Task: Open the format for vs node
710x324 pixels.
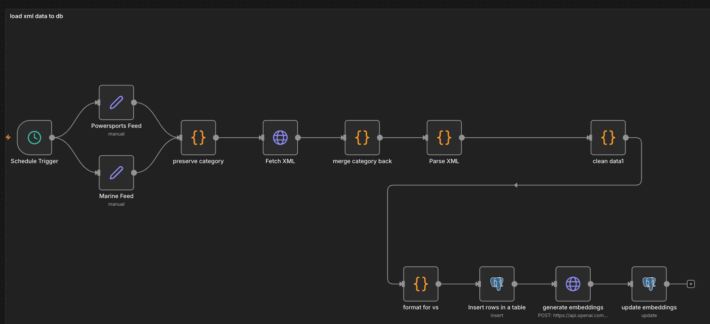Action: (420, 284)
